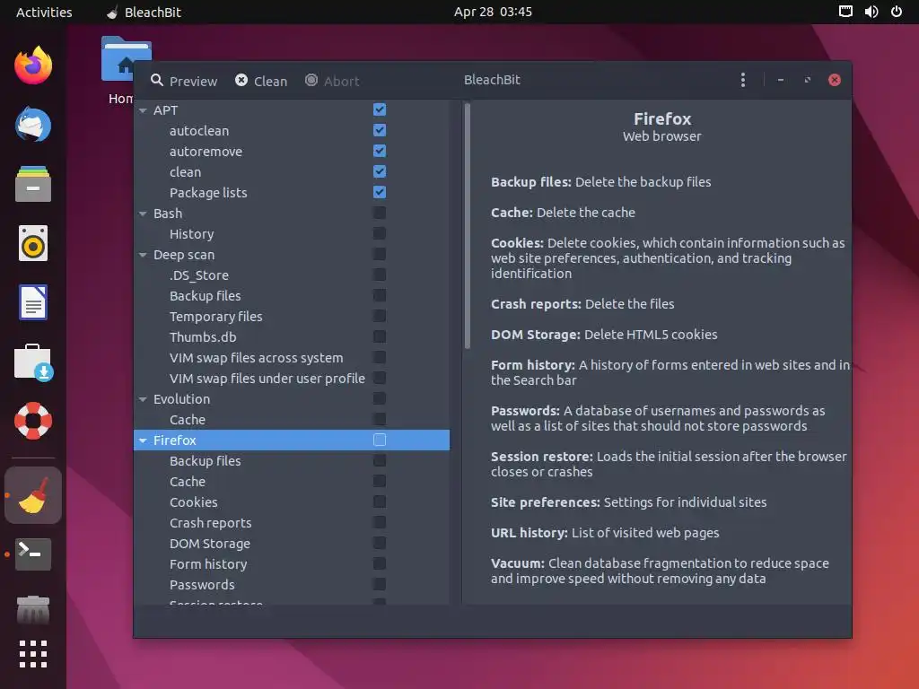
Task: Uncheck the APT category checkbox
Action: point(380,109)
